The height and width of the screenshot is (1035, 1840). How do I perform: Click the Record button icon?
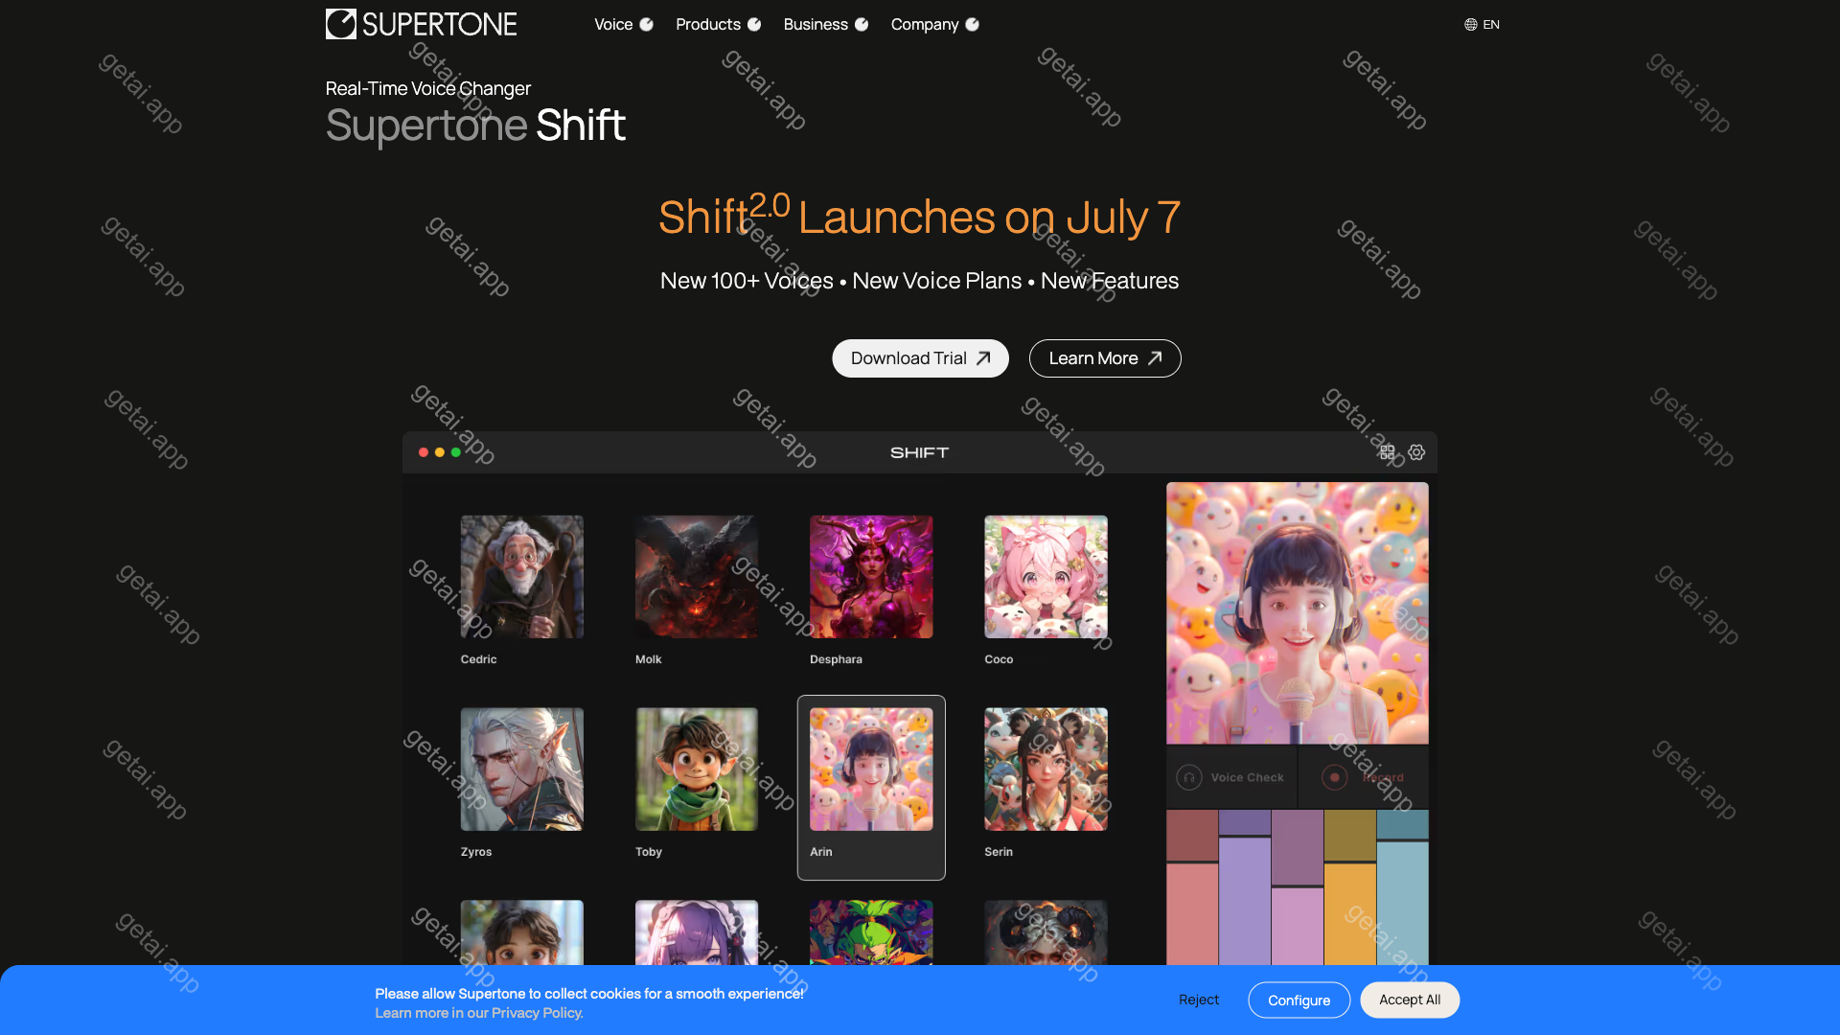point(1334,777)
